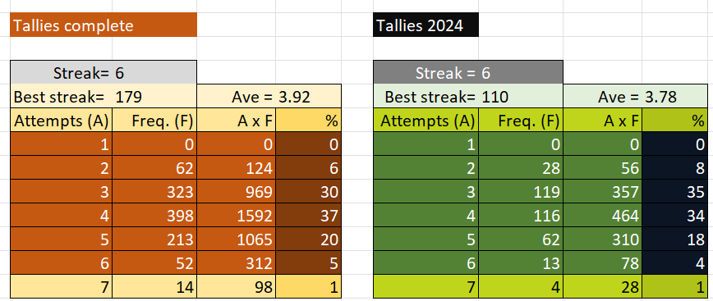The image size is (713, 301).
Task: Select left table 'Attempts (A)' header cell
Action: (x=61, y=121)
